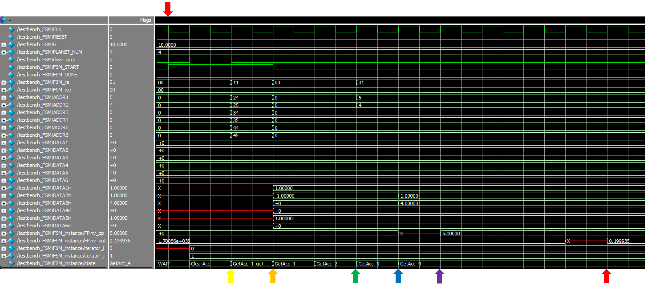Click the state signal diamond icon

pyautogui.click(x=11, y=263)
